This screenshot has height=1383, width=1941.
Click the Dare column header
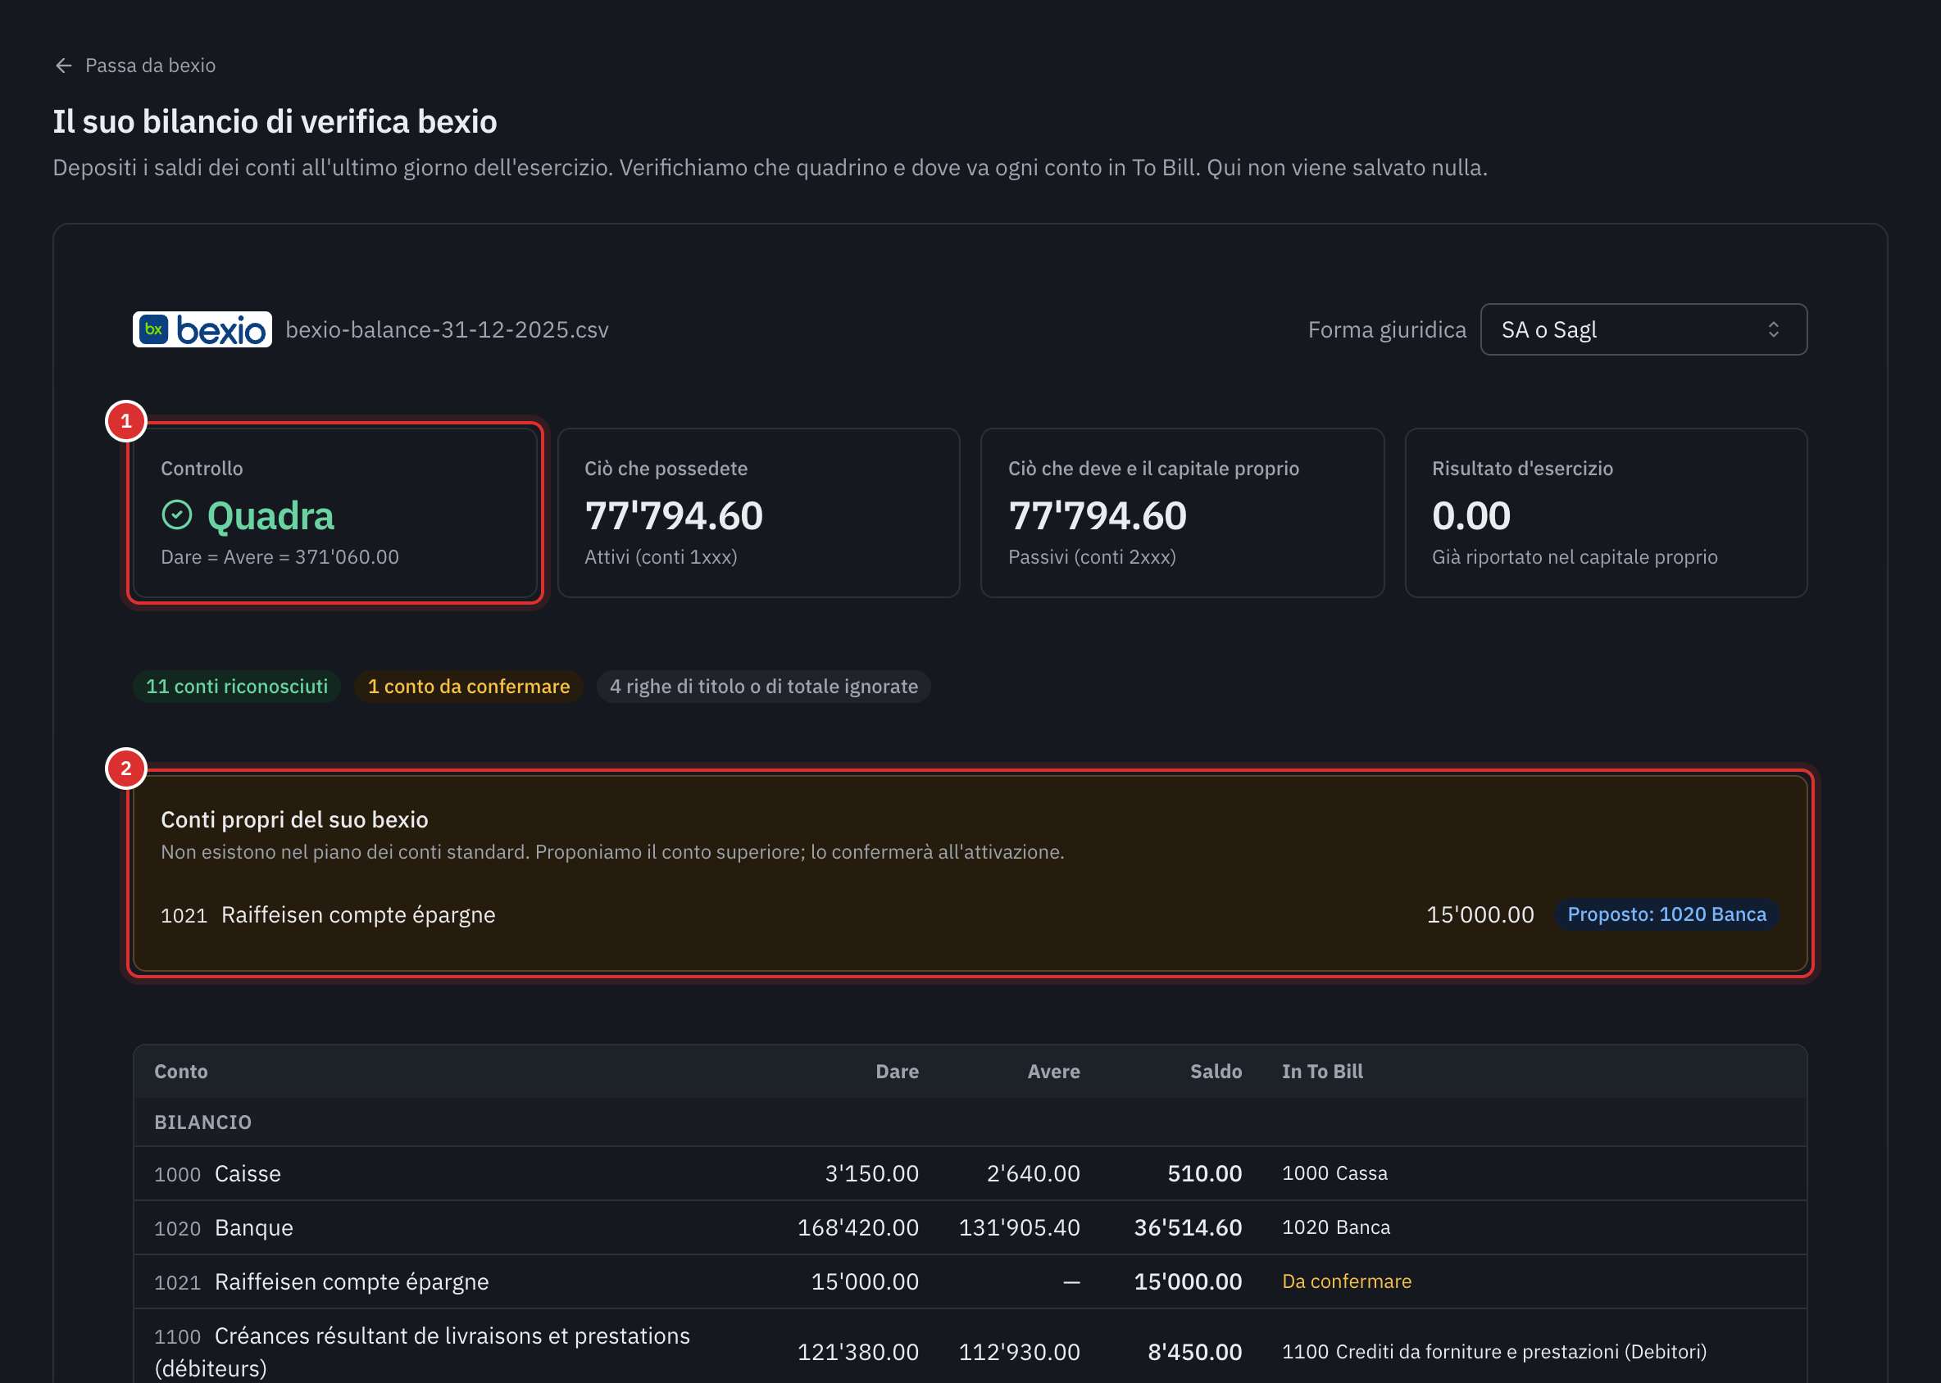898,1072
